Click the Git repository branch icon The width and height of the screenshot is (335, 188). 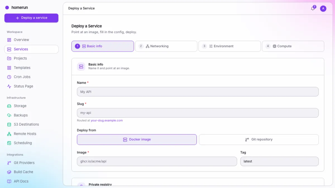(x=247, y=140)
